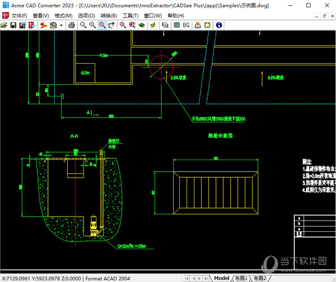
Task: Open the 查看(V) menu
Action: (41, 16)
